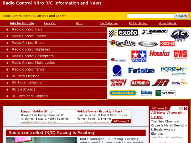Open Radio Control Trucks menu item
This screenshot has height=143, width=191.
[53, 36]
